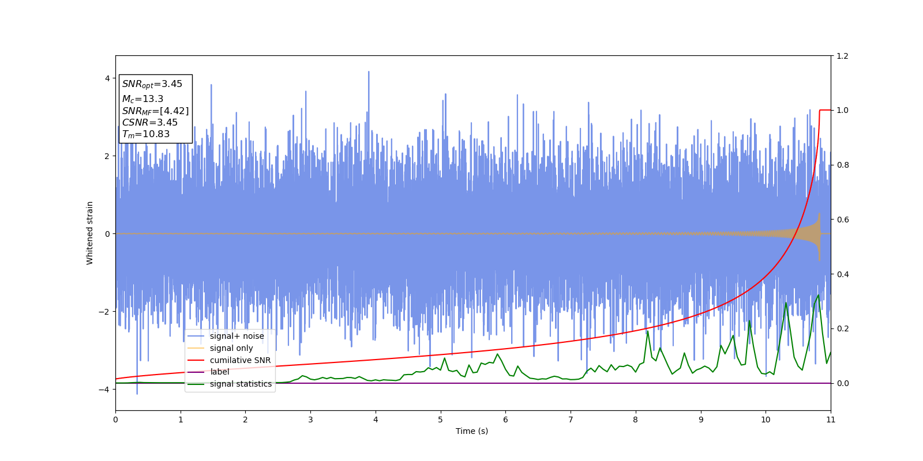Click x-axis tick label 11
This screenshot has width=923, height=461.
point(831,420)
